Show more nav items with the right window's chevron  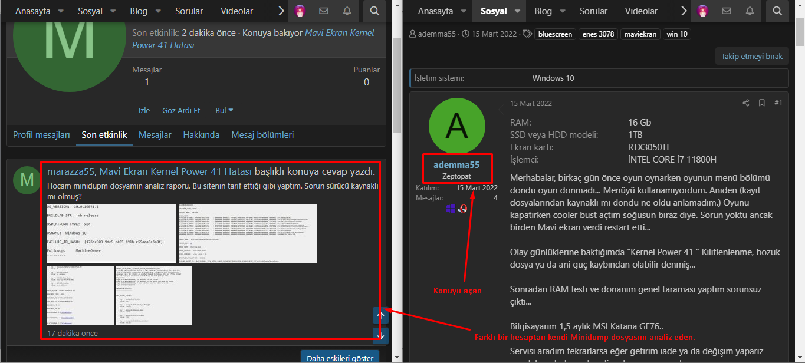684,11
